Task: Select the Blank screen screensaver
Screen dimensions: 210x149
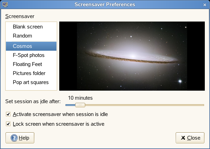Action: 28,27
